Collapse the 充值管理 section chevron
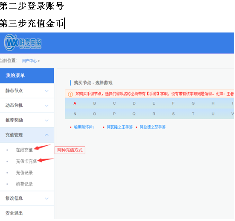The height and width of the screenshot is (221, 235). pos(46,135)
